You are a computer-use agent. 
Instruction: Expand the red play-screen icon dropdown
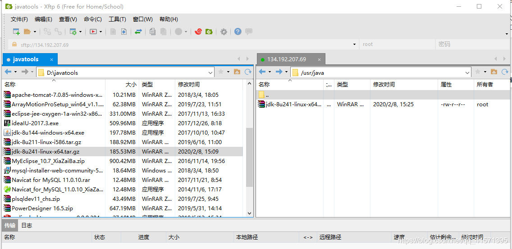[x=101, y=32]
